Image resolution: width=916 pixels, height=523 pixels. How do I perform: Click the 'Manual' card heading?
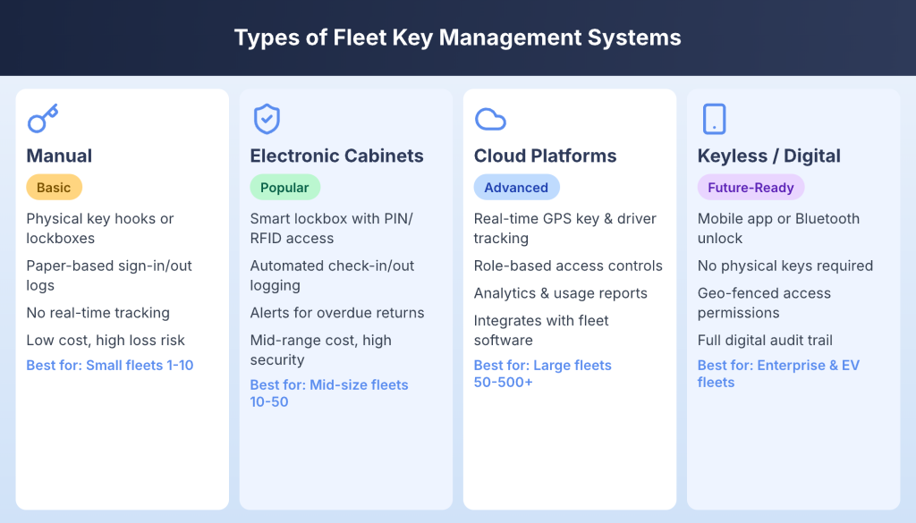(59, 156)
